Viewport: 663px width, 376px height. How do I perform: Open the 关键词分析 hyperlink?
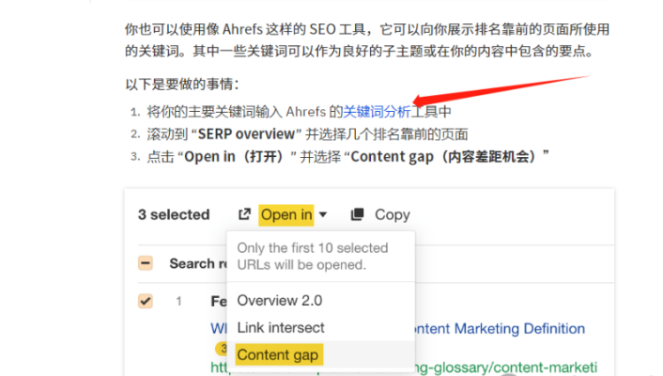point(377,111)
